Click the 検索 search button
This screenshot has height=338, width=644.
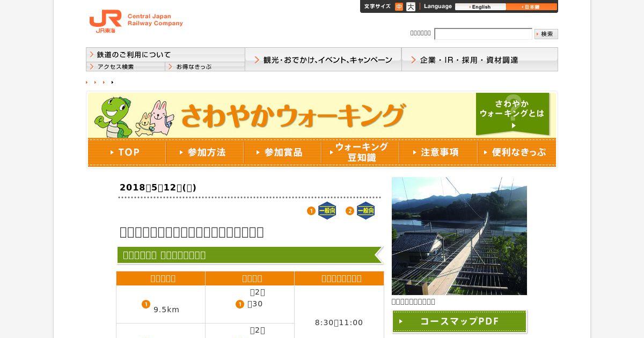point(546,34)
